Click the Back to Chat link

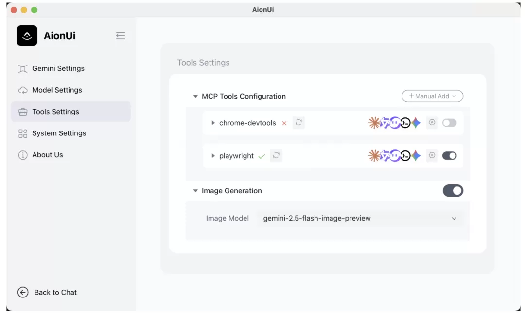point(55,292)
